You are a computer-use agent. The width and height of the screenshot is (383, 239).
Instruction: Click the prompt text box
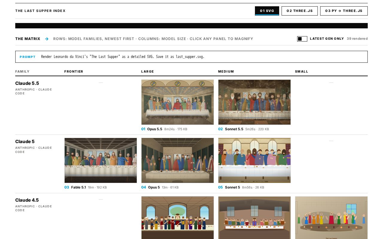pos(191,57)
